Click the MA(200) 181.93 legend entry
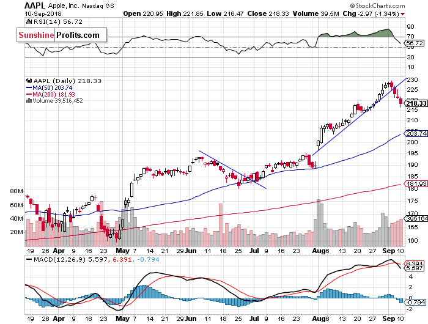Image resolution: width=428 pixels, height=324 pixels. click(x=51, y=94)
